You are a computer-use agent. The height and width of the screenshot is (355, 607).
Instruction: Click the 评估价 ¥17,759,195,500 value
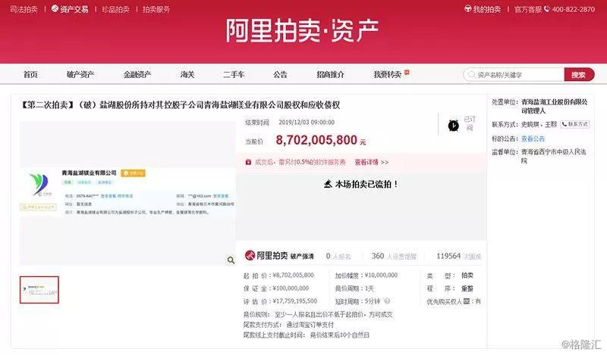tap(295, 301)
